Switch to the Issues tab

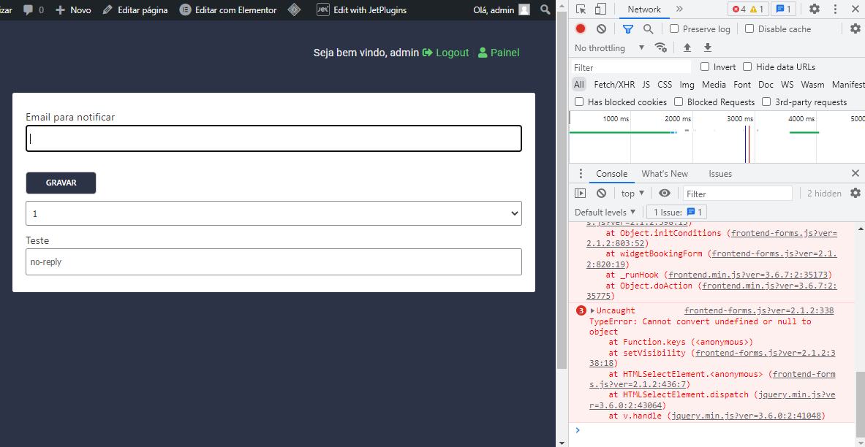(x=720, y=174)
